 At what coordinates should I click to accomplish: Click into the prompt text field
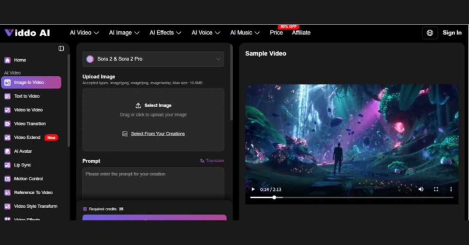[153, 183]
